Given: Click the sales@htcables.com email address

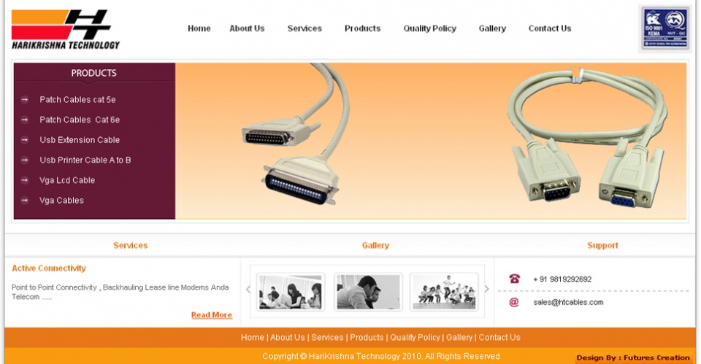Looking at the screenshot, I should point(568,303).
